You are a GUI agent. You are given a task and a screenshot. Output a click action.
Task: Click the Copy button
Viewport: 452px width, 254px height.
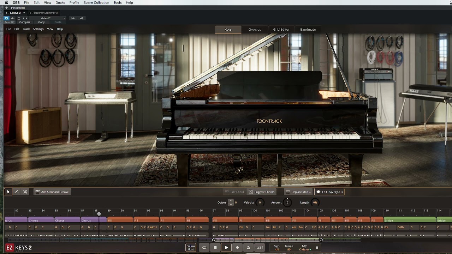(41, 22)
